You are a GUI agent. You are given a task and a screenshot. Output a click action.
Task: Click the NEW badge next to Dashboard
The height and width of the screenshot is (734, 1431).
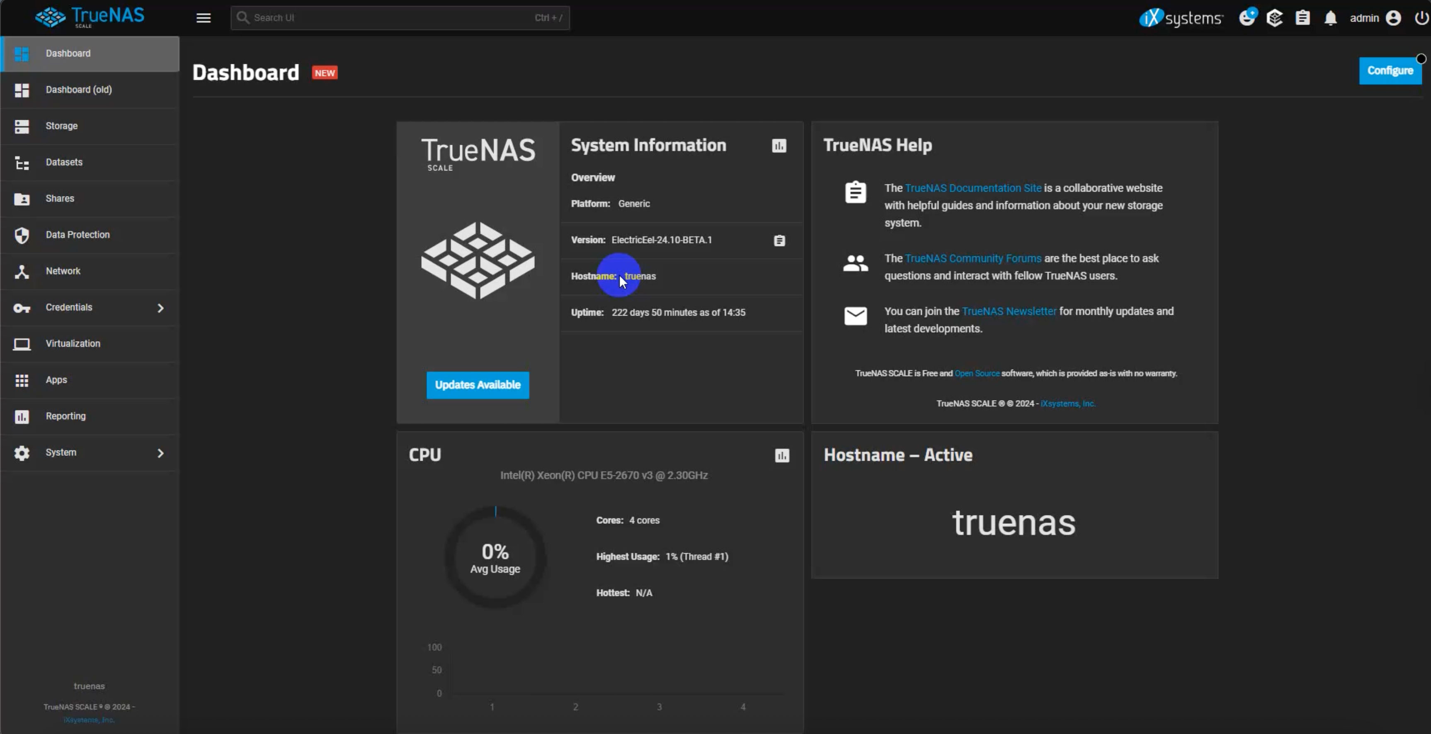coord(325,73)
